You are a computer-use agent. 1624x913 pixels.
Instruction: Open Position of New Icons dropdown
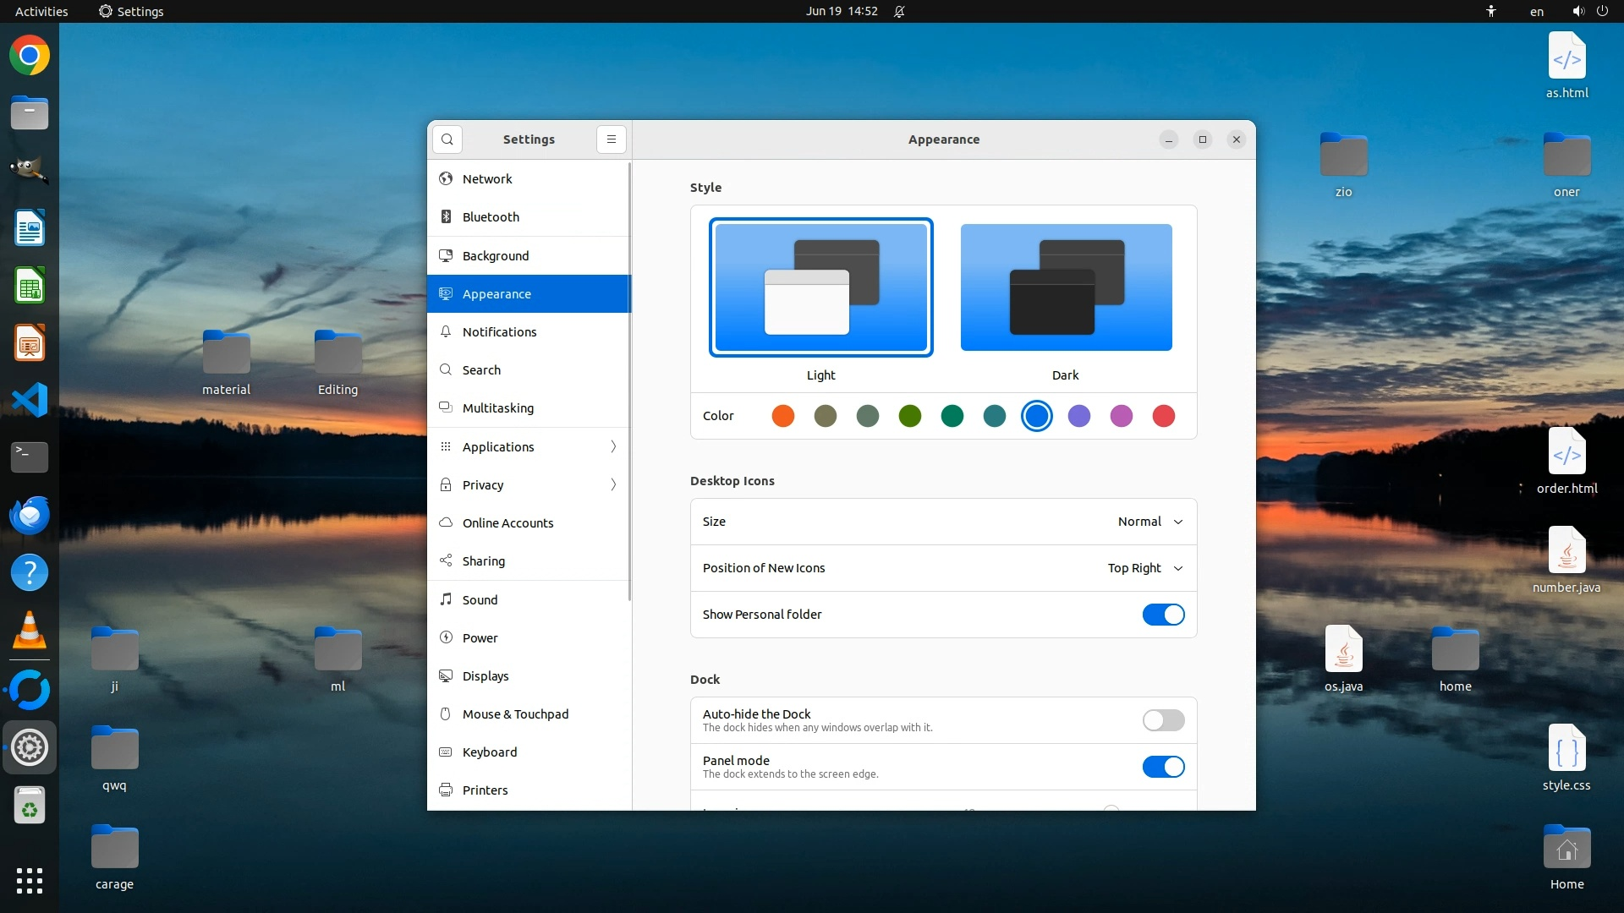pos(1144,568)
